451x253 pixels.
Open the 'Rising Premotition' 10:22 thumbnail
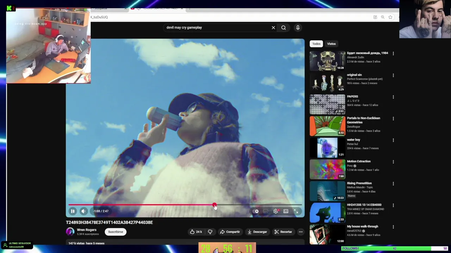coord(327,191)
